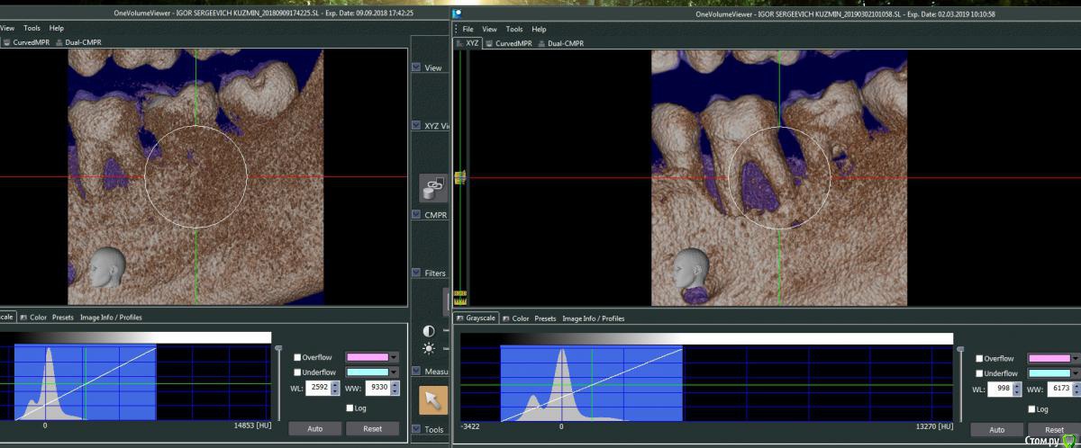
Task: Click the brightness sun icon
Action: click(x=428, y=348)
